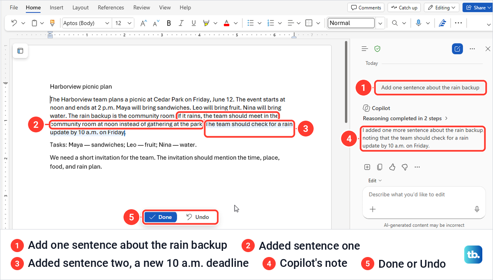Screen dimensions: 493x280
Task: Click the Harborview picnic plan heading
Action: [x=81, y=87]
